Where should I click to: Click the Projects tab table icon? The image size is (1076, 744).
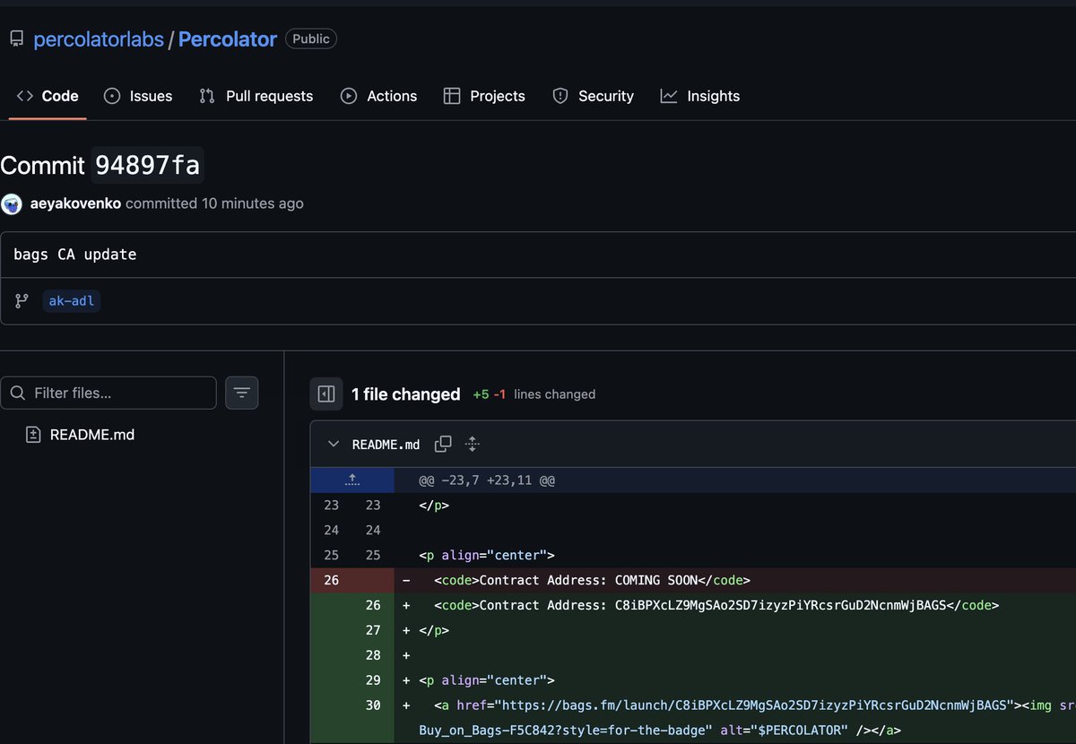(x=452, y=96)
